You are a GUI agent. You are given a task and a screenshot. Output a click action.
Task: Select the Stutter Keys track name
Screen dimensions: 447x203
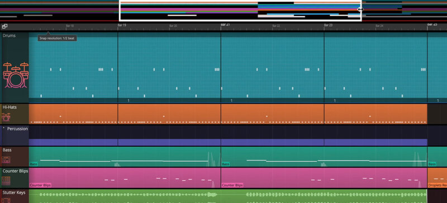tap(14, 193)
